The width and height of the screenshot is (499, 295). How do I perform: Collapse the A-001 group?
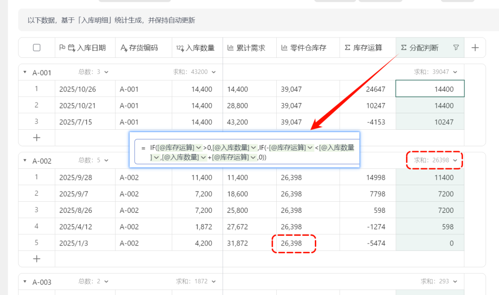coord(25,72)
